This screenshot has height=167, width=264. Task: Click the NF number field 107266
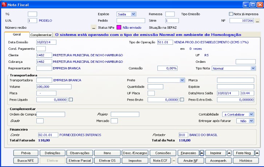[241, 21]
